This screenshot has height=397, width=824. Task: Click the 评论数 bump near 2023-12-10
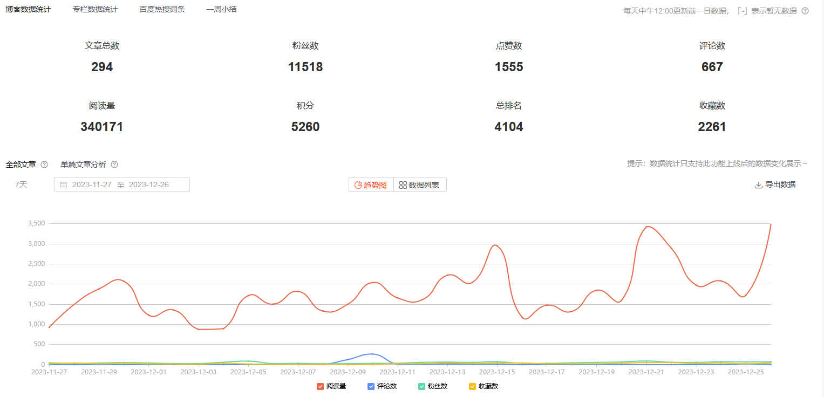[x=372, y=354]
